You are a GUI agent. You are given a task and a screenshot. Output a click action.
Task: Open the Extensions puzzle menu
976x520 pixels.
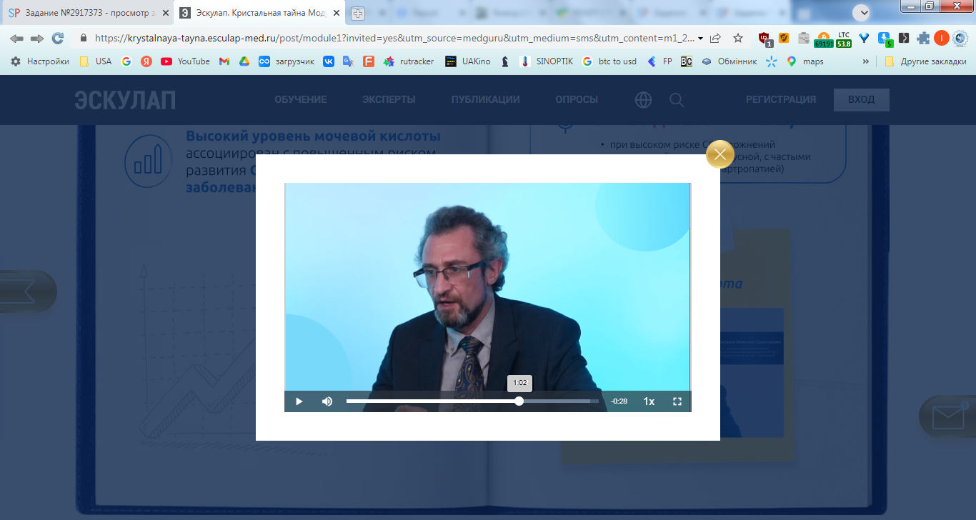tap(924, 39)
